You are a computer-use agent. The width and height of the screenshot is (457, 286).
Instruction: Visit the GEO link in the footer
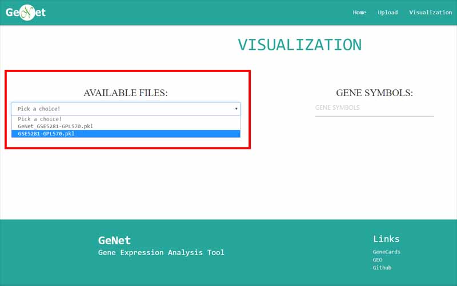point(378,260)
